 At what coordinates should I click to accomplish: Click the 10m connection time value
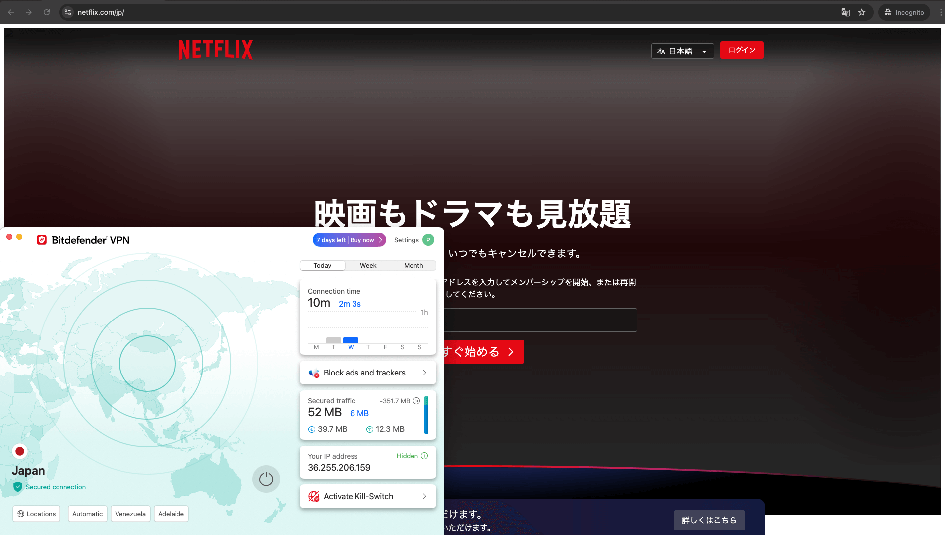319,303
